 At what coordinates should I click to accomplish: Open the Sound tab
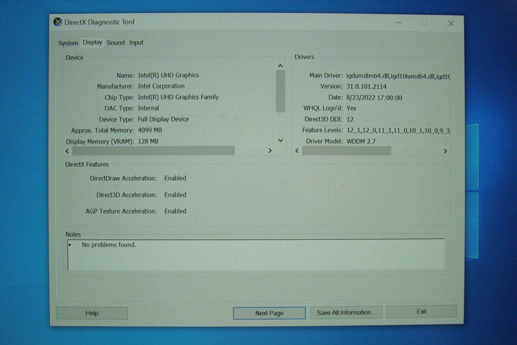pyautogui.click(x=115, y=42)
